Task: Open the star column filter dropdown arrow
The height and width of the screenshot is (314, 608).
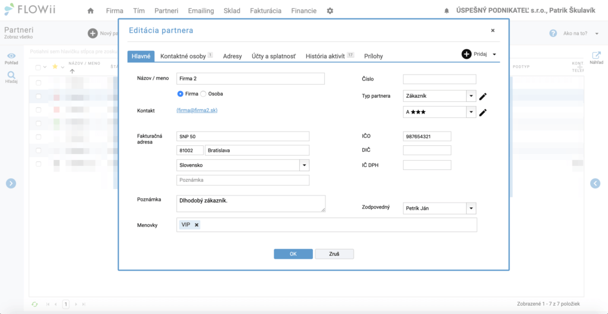Action: 62,68
